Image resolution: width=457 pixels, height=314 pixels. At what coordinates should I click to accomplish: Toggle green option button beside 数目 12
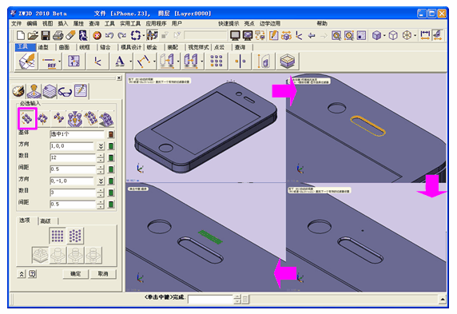pos(111,157)
